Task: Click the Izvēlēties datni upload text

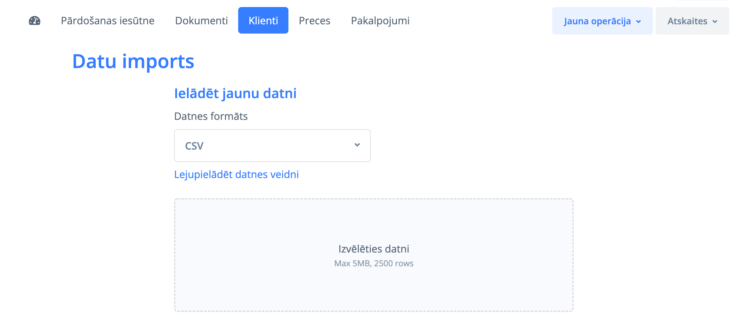Action: coord(374,249)
